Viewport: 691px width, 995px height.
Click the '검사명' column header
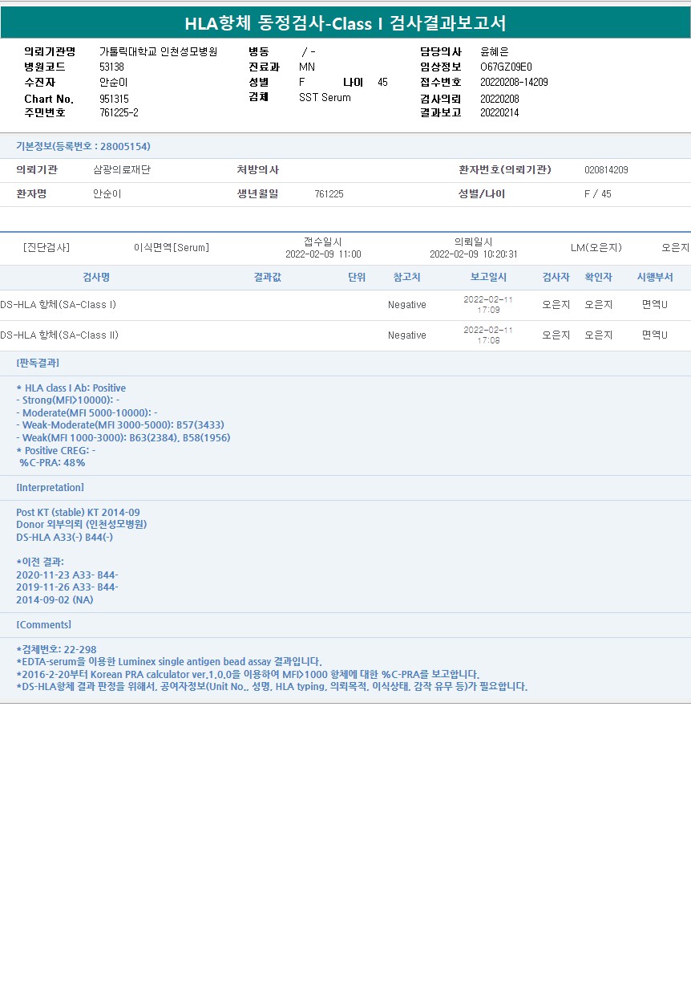click(96, 277)
